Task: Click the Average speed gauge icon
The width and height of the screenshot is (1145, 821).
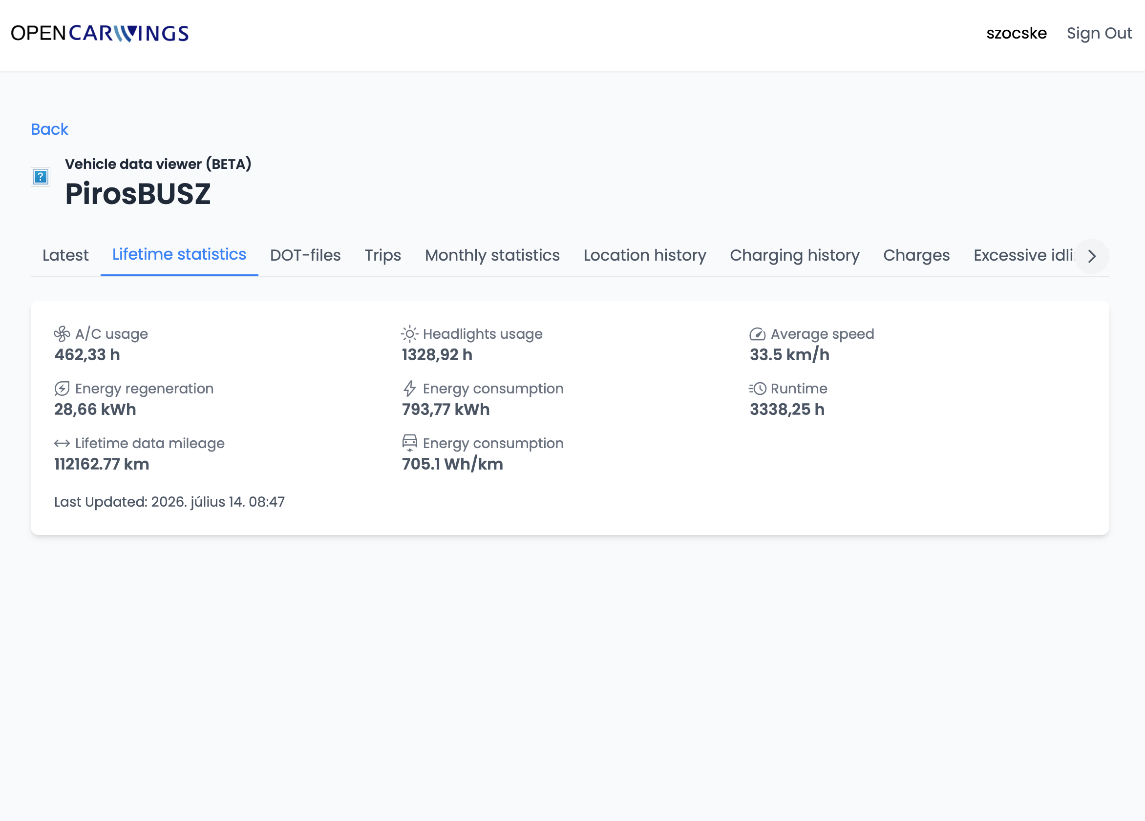Action: pos(757,334)
